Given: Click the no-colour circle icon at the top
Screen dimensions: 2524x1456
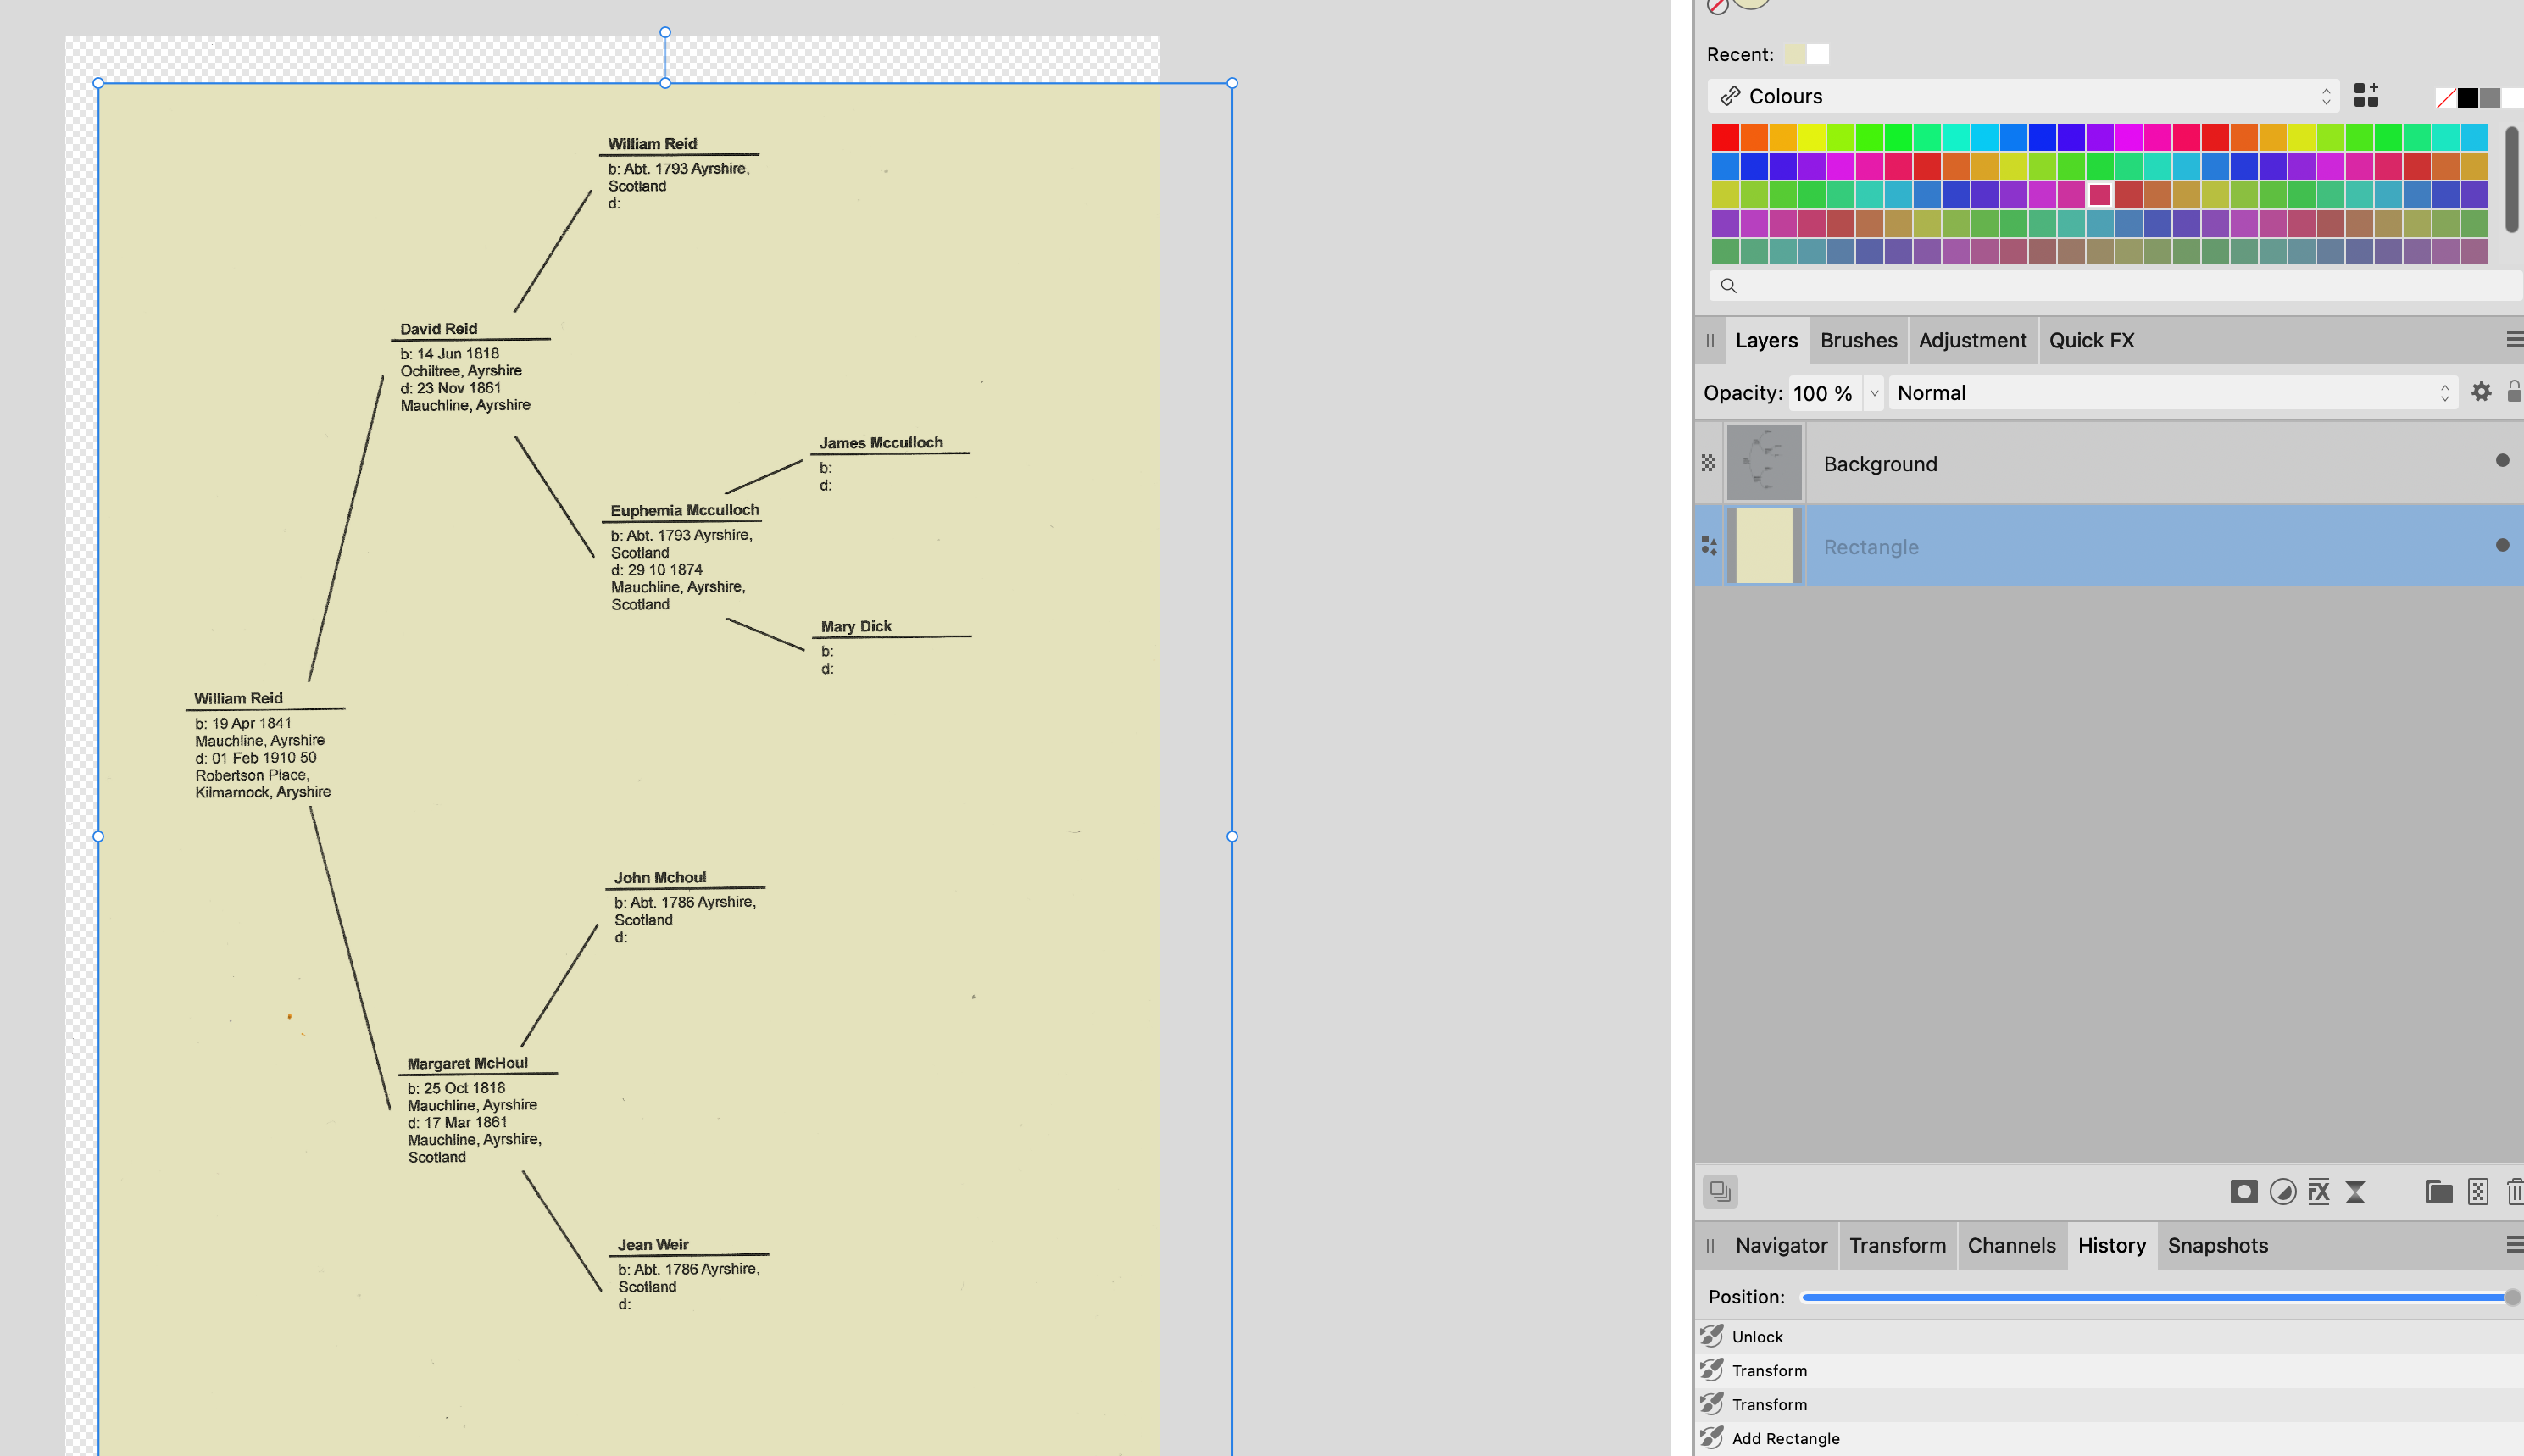Looking at the screenshot, I should pos(1717,6).
